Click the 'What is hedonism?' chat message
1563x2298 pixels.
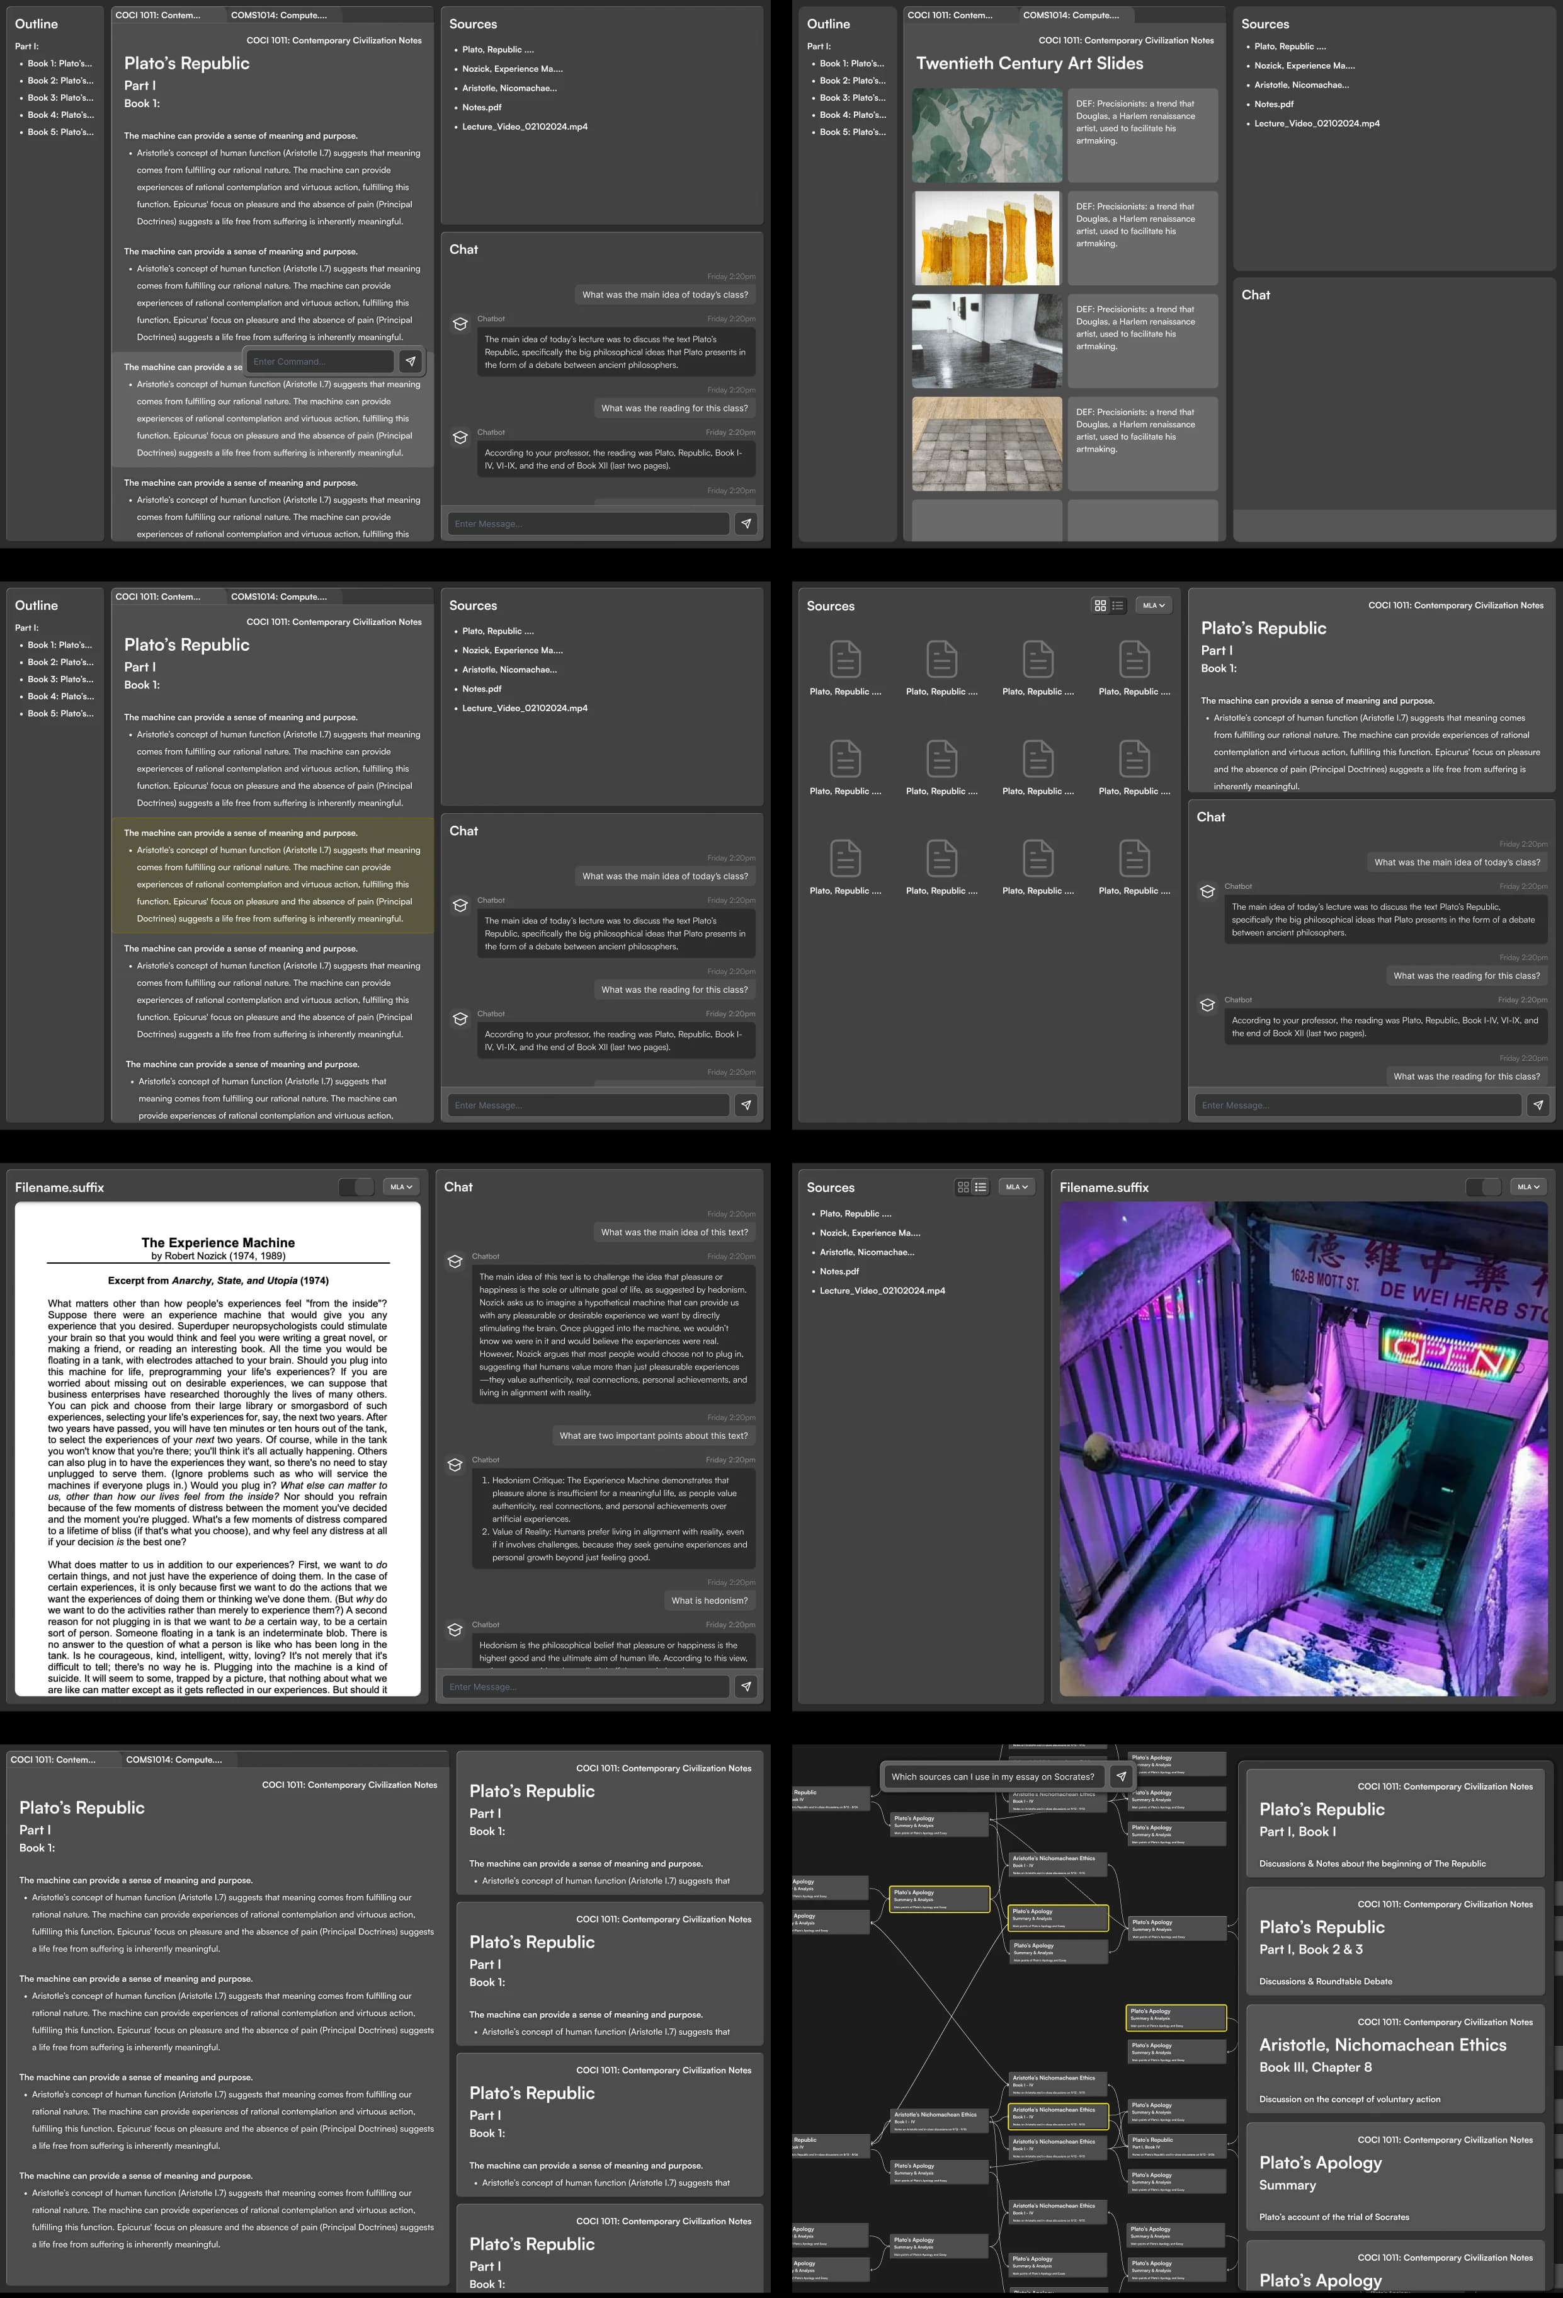point(710,1600)
